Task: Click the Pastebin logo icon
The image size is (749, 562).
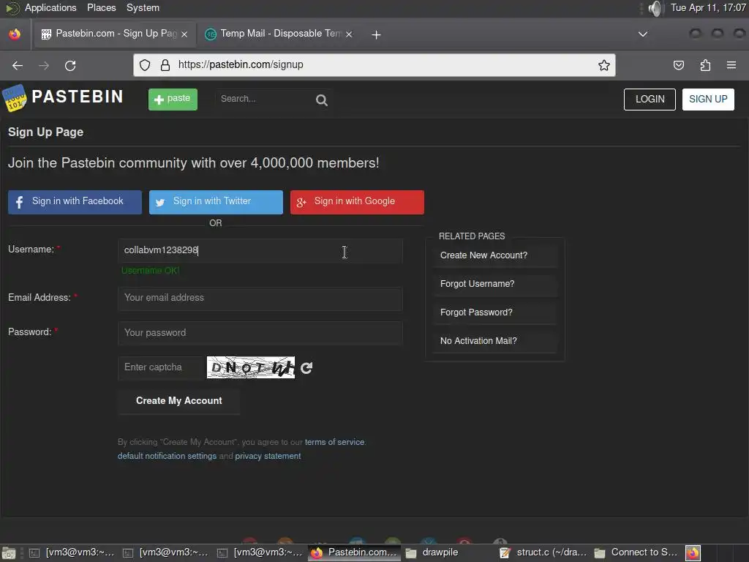Action: [x=15, y=98]
